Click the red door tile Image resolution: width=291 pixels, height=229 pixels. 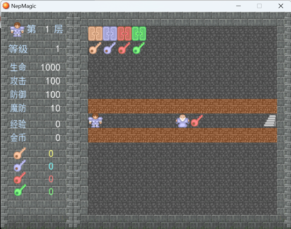pyautogui.click(x=124, y=34)
